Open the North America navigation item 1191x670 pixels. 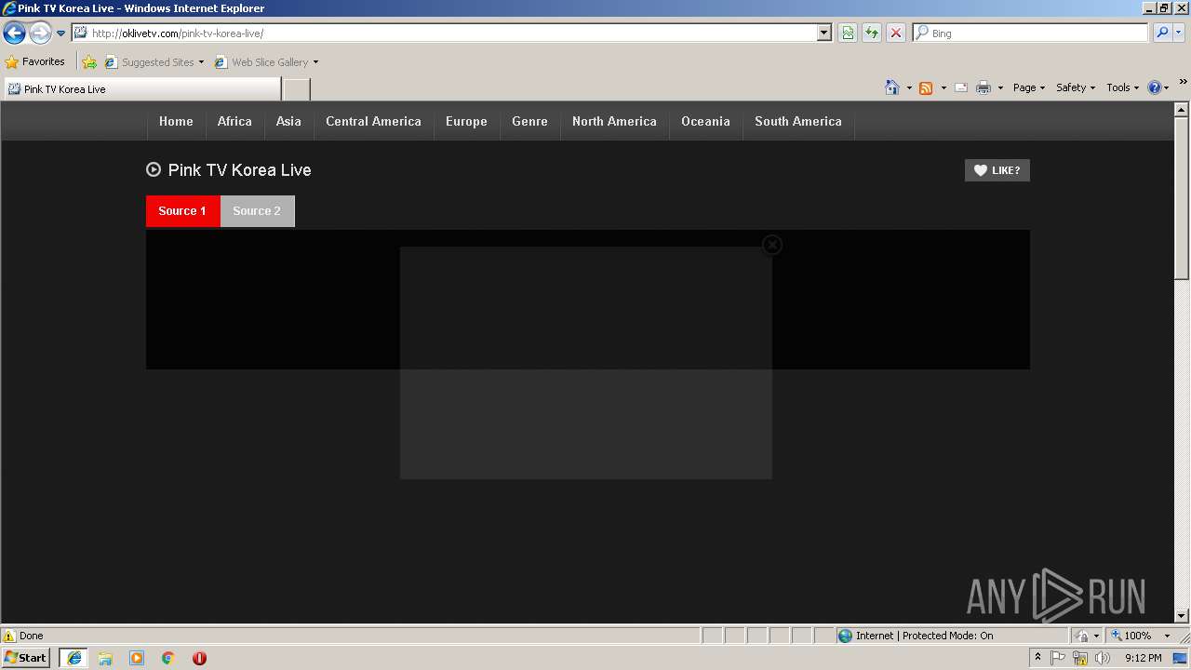click(614, 121)
